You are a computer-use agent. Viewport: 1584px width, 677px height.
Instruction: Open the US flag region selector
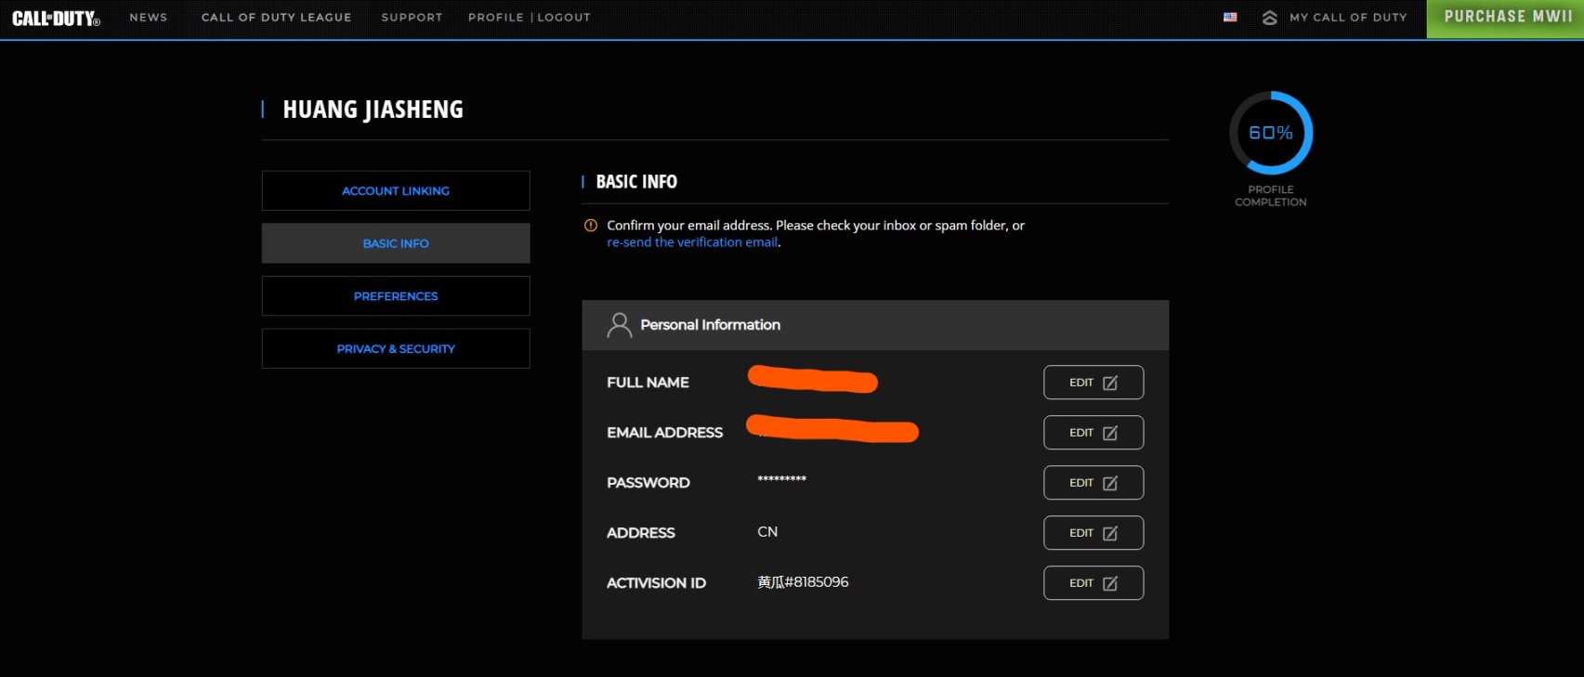click(1230, 17)
